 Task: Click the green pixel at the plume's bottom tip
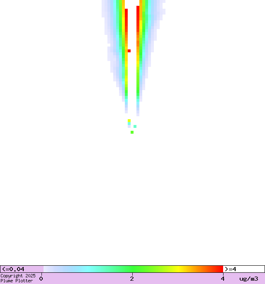[132, 132]
